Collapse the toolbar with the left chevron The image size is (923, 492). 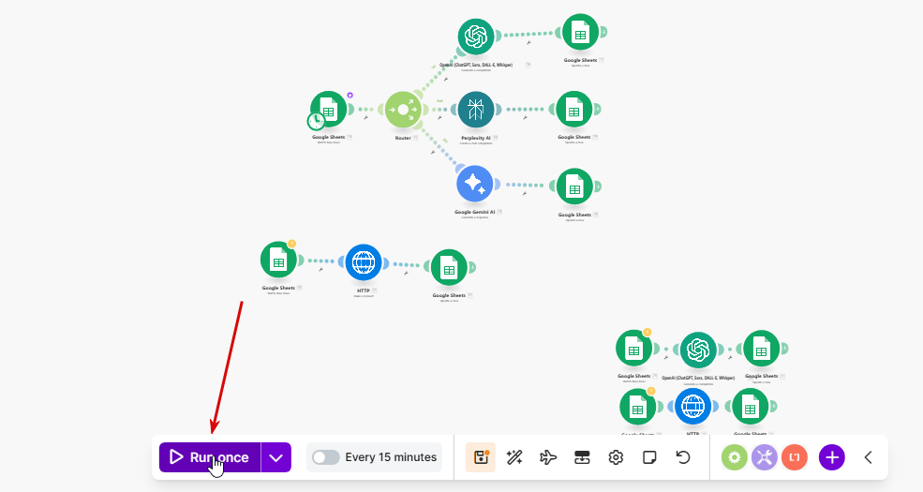[869, 457]
